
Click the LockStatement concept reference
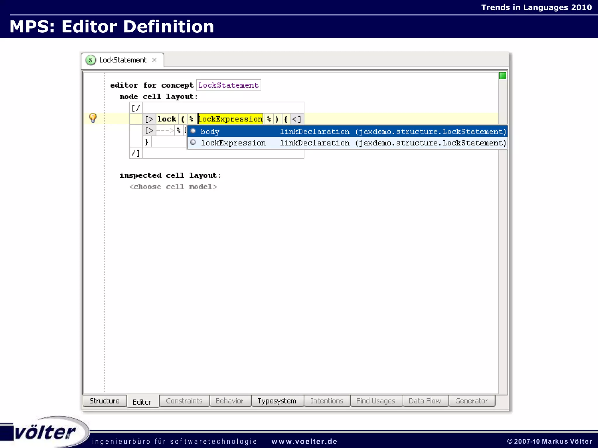tap(228, 85)
